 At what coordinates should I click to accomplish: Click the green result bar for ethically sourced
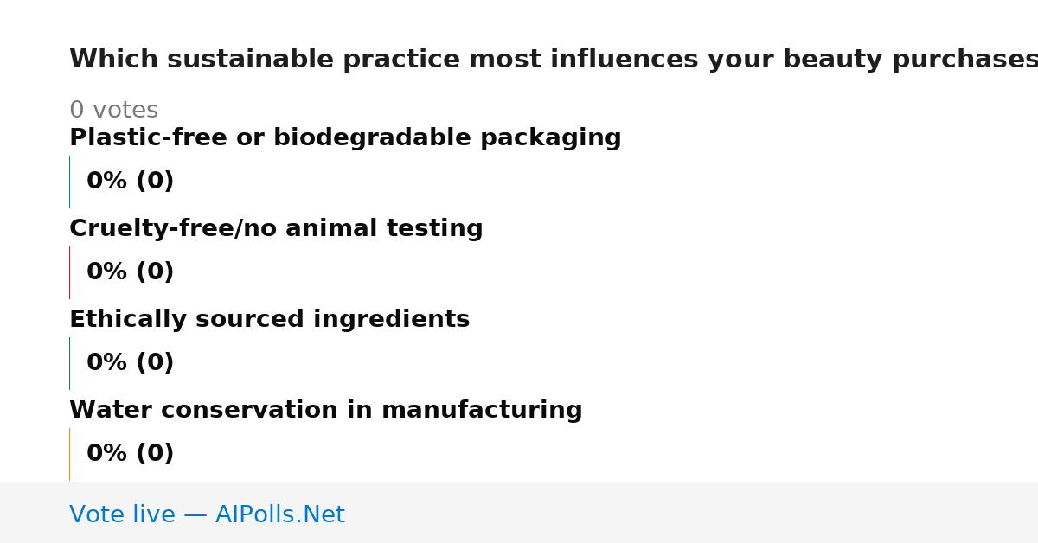[69, 363]
